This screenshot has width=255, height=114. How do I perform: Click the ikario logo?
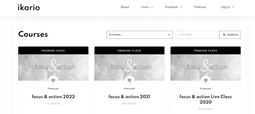29,7
